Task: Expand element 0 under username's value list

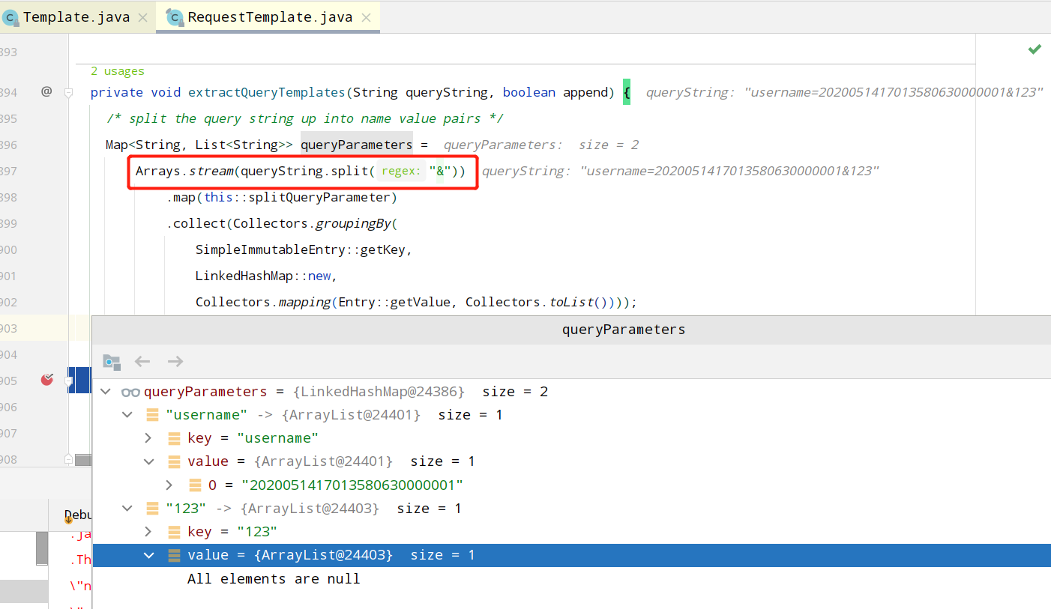Action: 169,485
